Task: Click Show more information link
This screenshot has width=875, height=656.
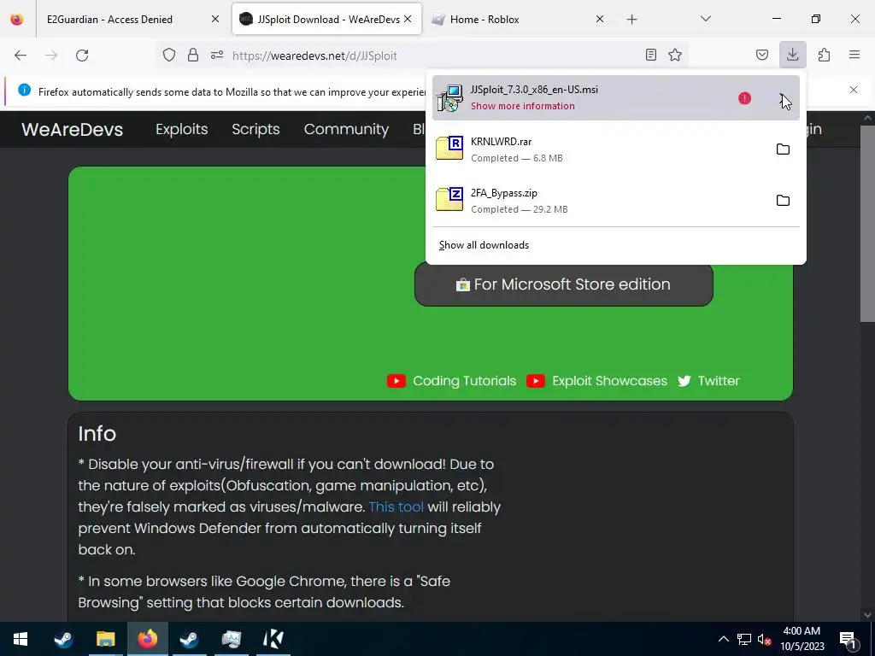Action: 522,106
